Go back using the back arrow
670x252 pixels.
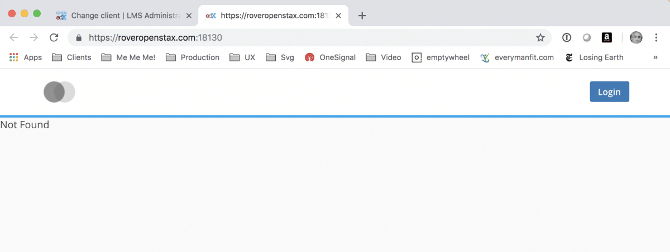[14, 37]
